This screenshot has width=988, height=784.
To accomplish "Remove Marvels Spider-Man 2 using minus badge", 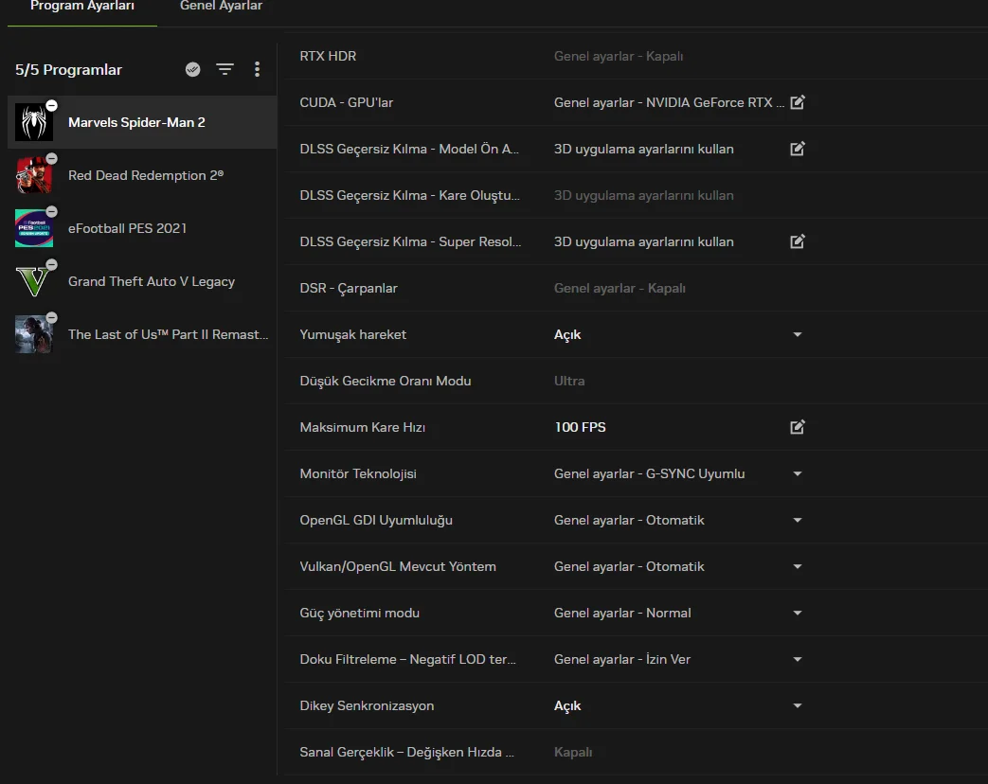I will point(51,105).
